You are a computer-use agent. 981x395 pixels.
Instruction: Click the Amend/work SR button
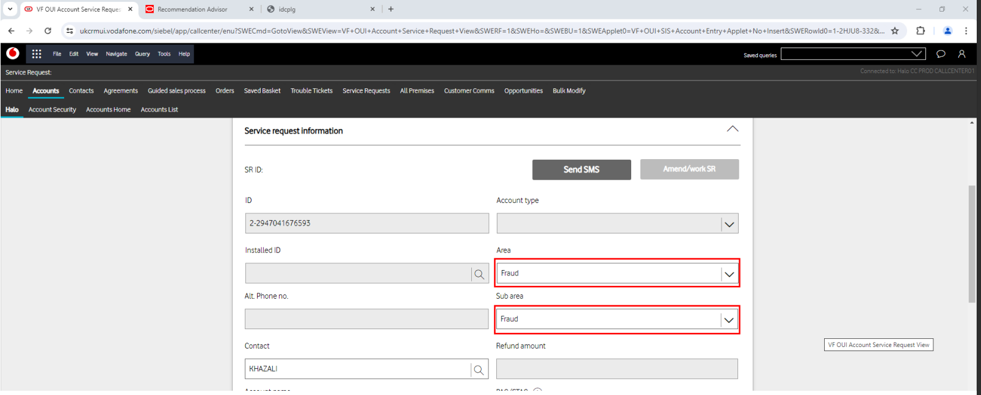coord(689,169)
